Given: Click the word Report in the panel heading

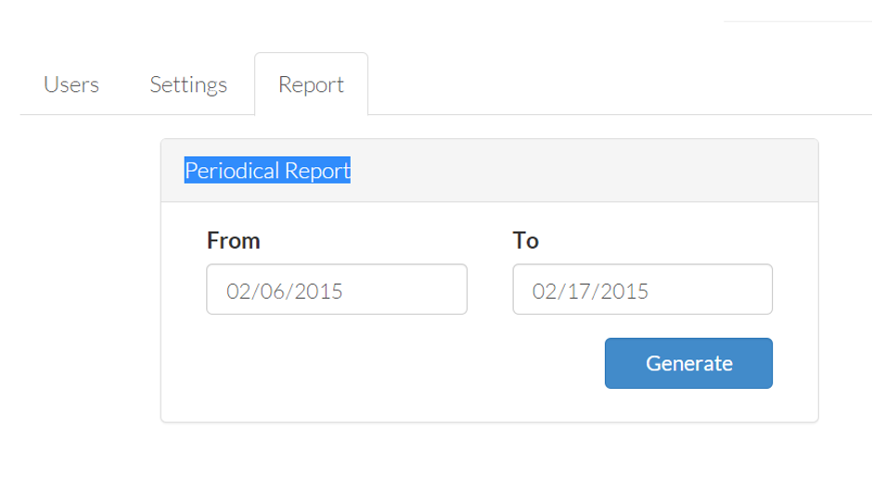Looking at the screenshot, I should pos(317,171).
